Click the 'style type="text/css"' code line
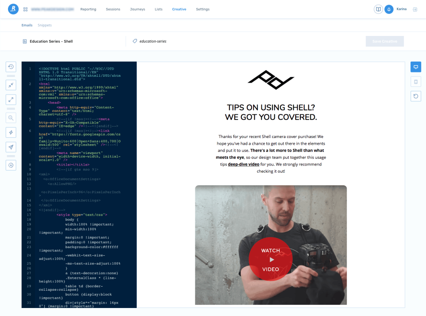The width and height of the screenshot is (426, 316). [82, 215]
